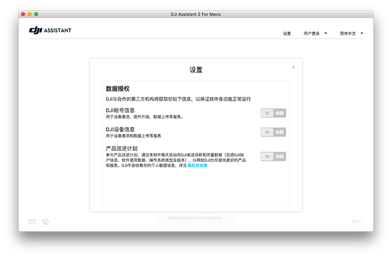Image resolution: width=392 pixels, height=258 pixels.
Task: Click the Waiting for Backend status message
Action: click(196, 218)
